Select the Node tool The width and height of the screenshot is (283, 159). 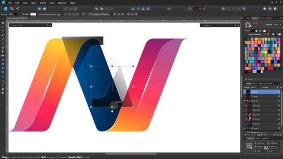(3, 27)
